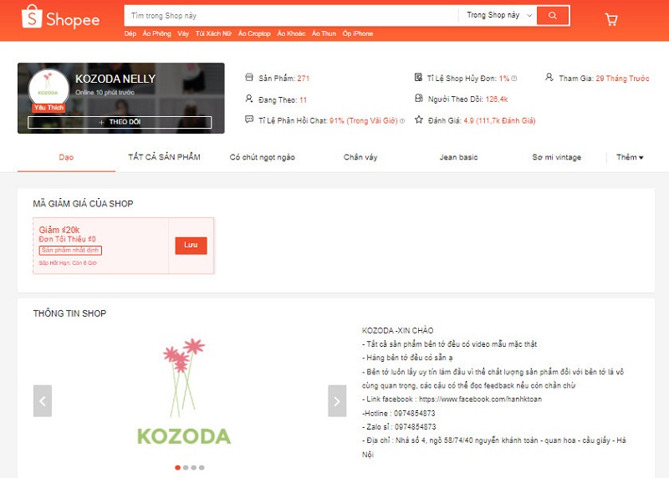Click the chat response rate bubble icon
The height and width of the screenshot is (478, 669).
(249, 119)
